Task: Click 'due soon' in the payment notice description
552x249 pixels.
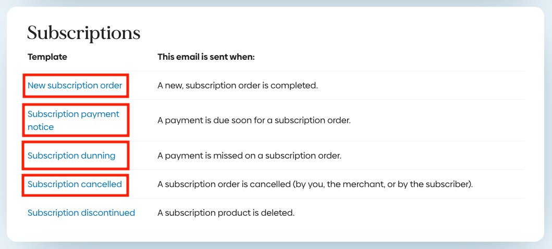Action: tap(230, 120)
